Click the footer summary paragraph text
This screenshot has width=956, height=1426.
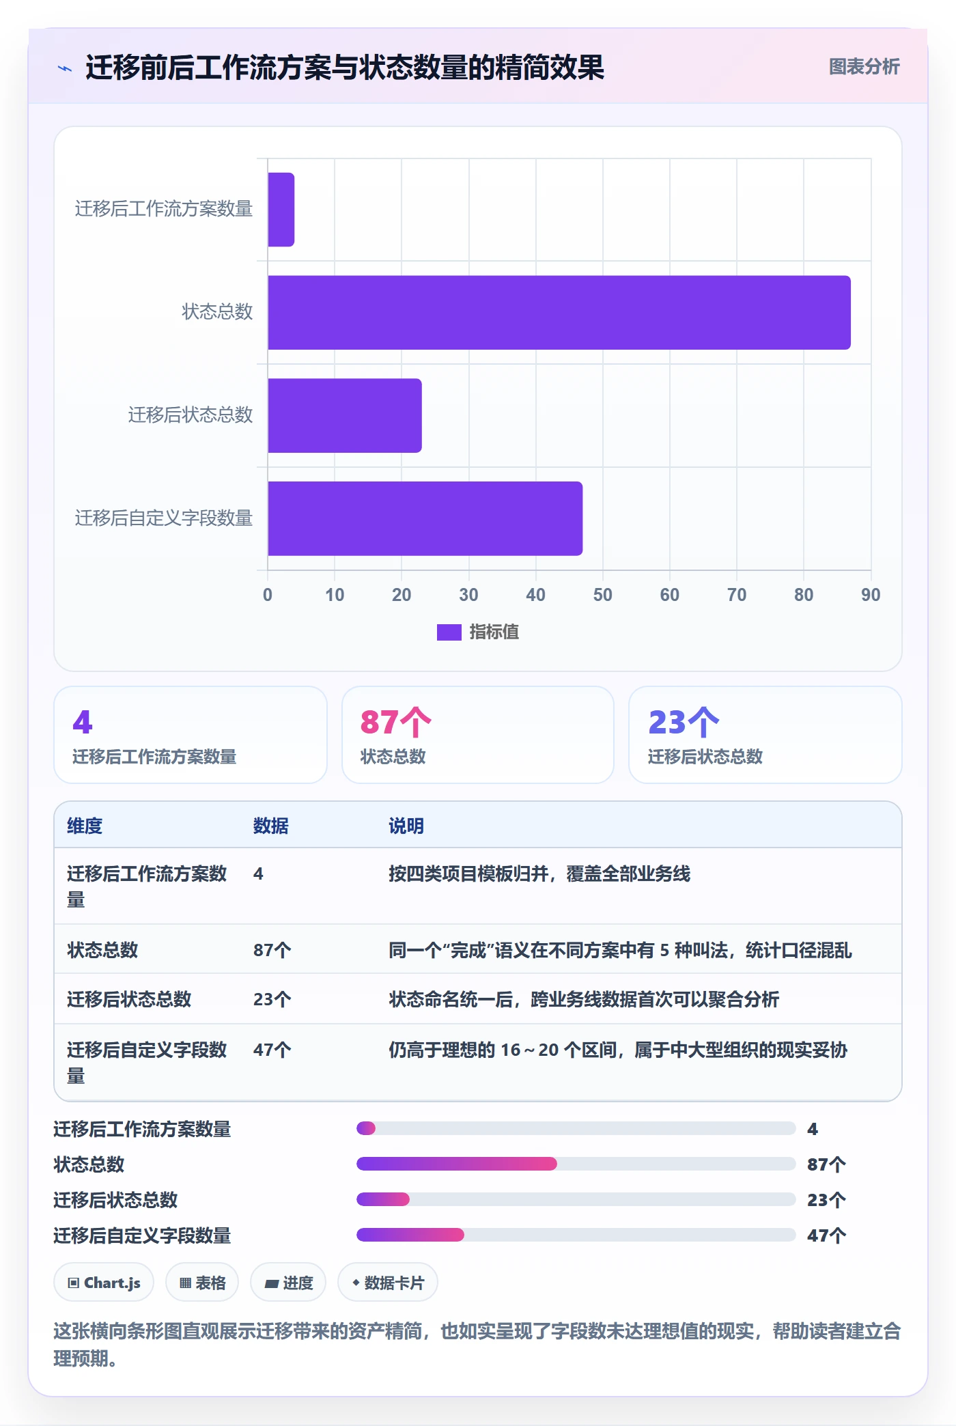(477, 1345)
